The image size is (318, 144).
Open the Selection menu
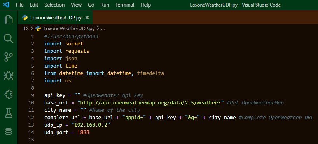click(x=54, y=5)
